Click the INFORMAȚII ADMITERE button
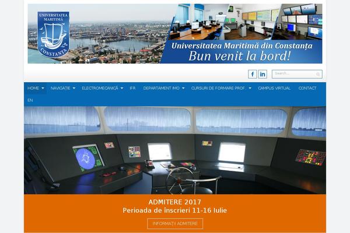Viewport: 350px width, 233px height. click(175, 224)
